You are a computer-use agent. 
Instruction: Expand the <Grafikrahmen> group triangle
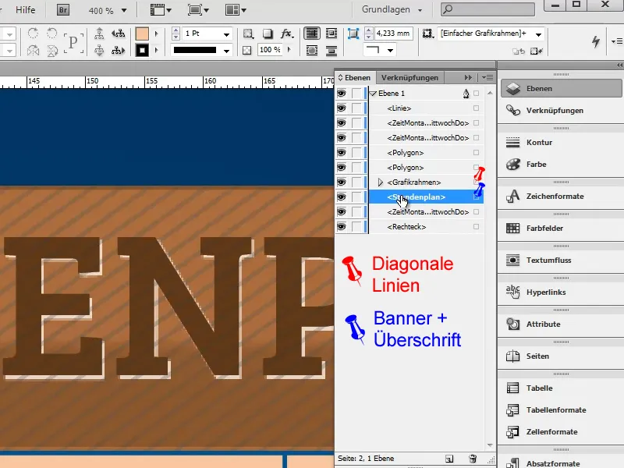[380, 183]
